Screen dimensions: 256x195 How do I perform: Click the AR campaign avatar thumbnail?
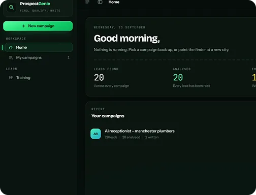pyautogui.click(x=95, y=134)
